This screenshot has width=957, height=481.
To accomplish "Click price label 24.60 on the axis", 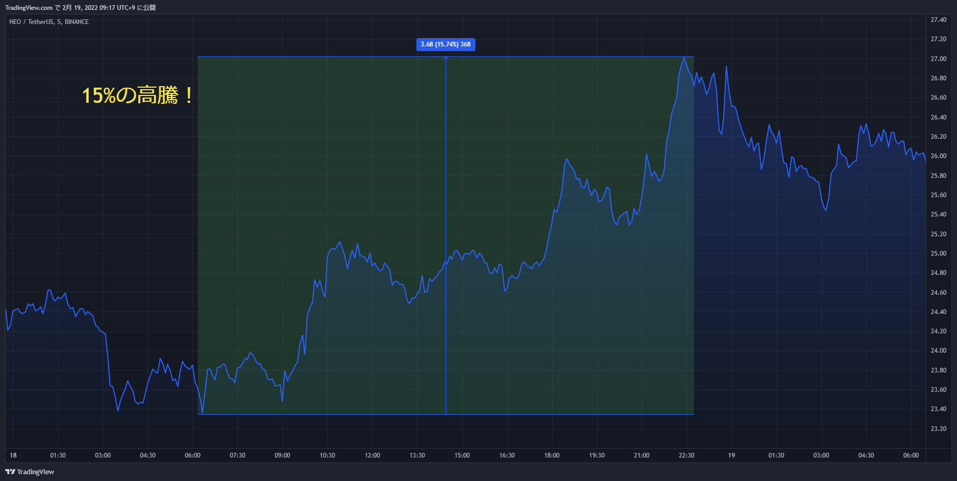I will (938, 293).
